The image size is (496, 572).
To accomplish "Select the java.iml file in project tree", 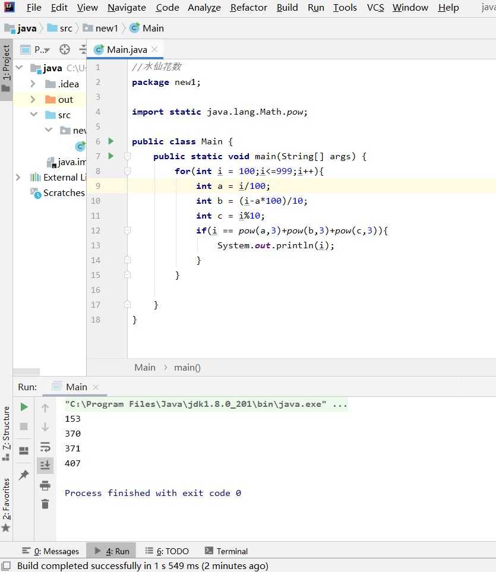I will (x=67, y=162).
